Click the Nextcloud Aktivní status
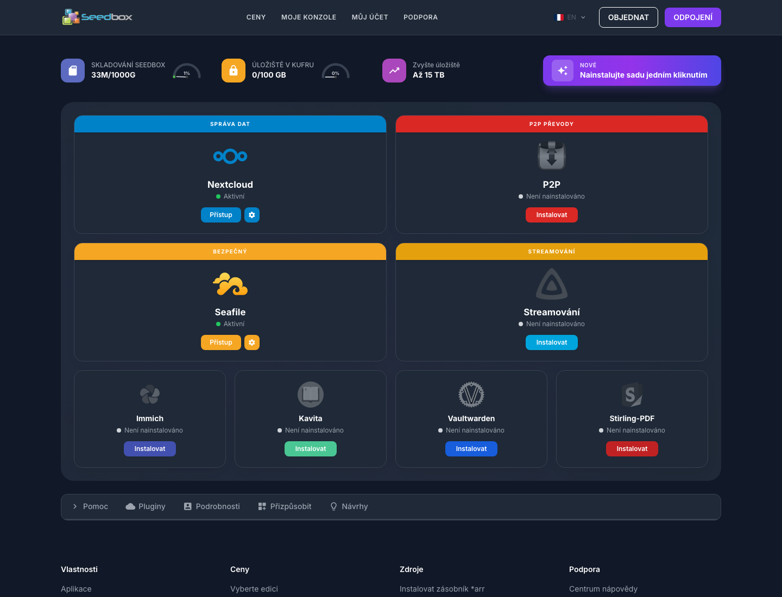The height and width of the screenshot is (597, 782). click(230, 196)
